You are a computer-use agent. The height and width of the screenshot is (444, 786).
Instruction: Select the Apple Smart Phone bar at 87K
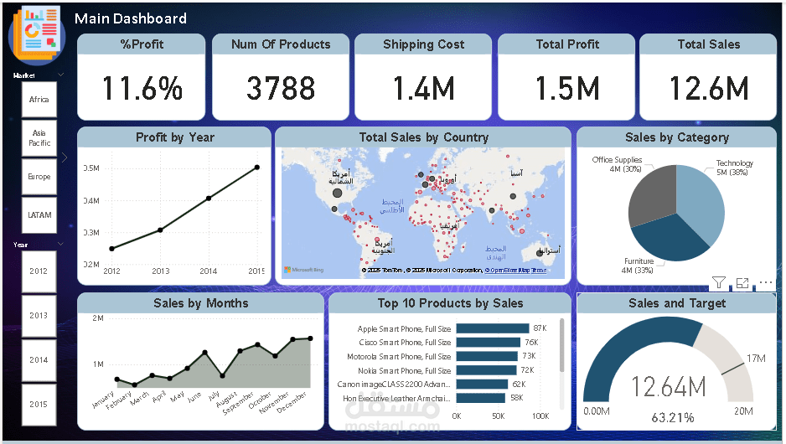492,328
